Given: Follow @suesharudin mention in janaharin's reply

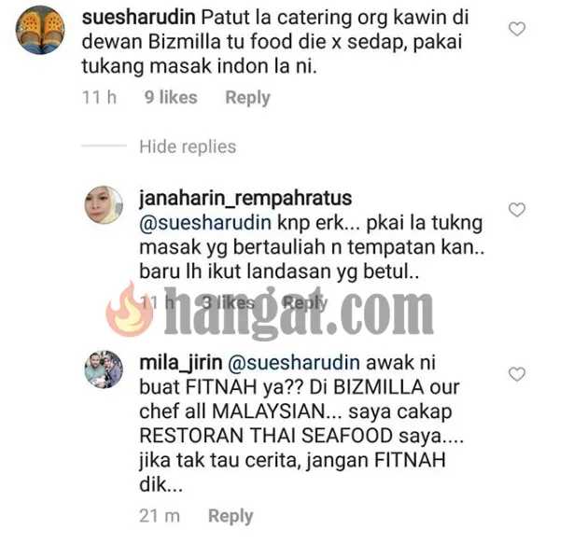Looking at the screenshot, I should [x=205, y=223].
